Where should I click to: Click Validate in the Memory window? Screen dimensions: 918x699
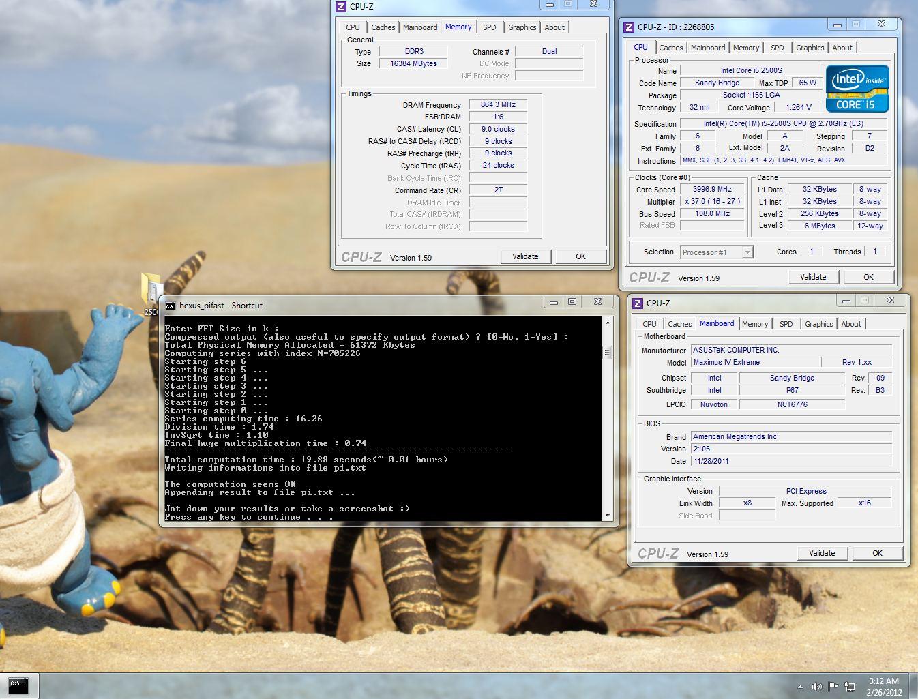[525, 256]
